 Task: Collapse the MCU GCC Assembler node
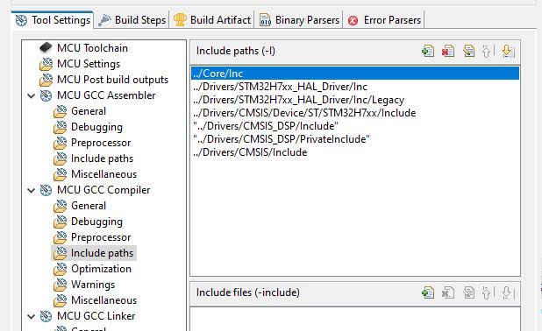pos(31,95)
